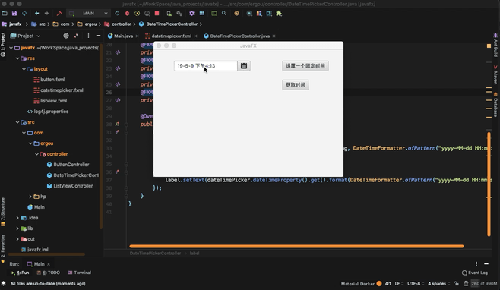The image size is (500, 290).
Task: Click the green puzzle plugin icon
Action: (279, 14)
